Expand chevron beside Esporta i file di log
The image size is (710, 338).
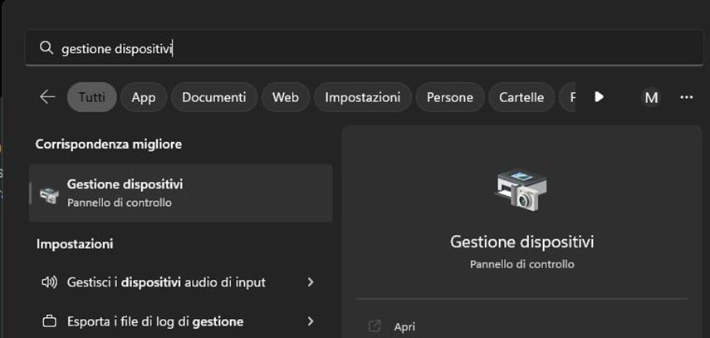(311, 321)
